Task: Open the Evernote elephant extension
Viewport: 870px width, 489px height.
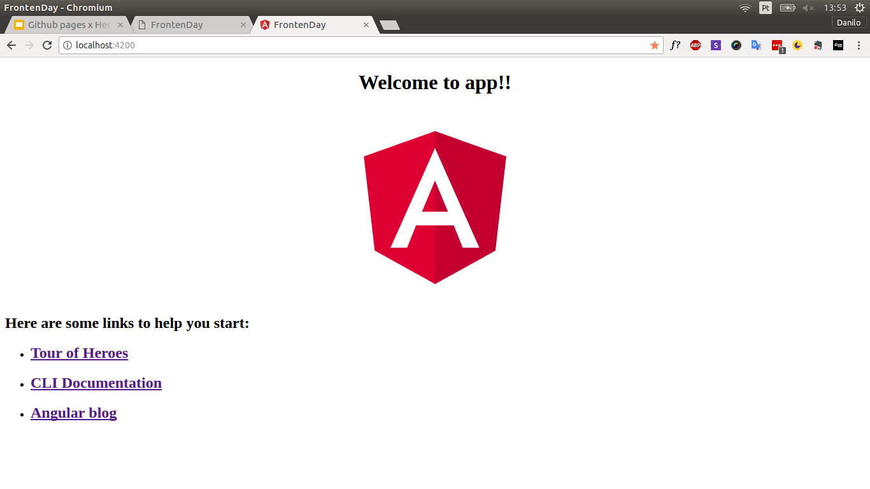Action: 818,45
